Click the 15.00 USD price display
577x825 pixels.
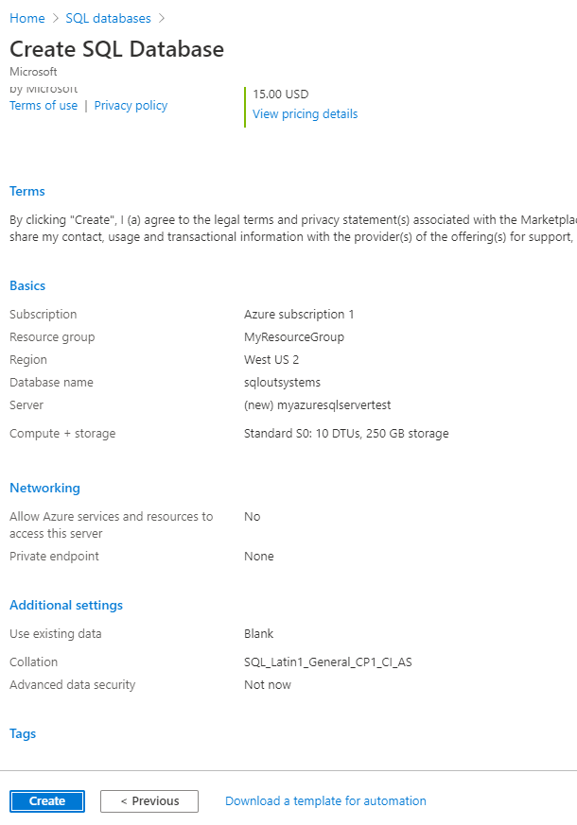pos(280,94)
